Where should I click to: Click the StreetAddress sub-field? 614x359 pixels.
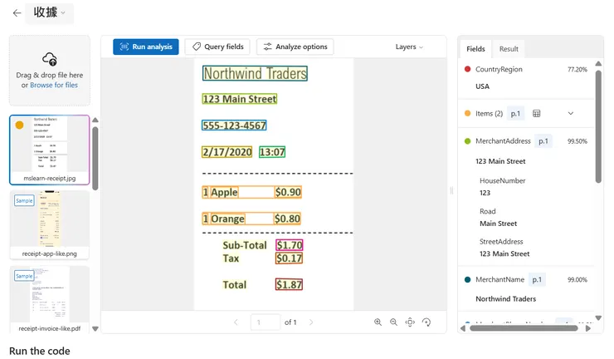tap(501, 242)
